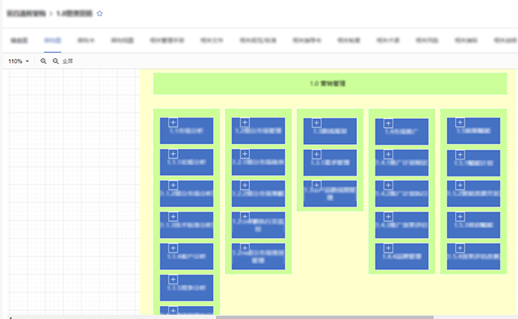Favorite this page with the star icon
The image size is (518, 319).
click(100, 14)
